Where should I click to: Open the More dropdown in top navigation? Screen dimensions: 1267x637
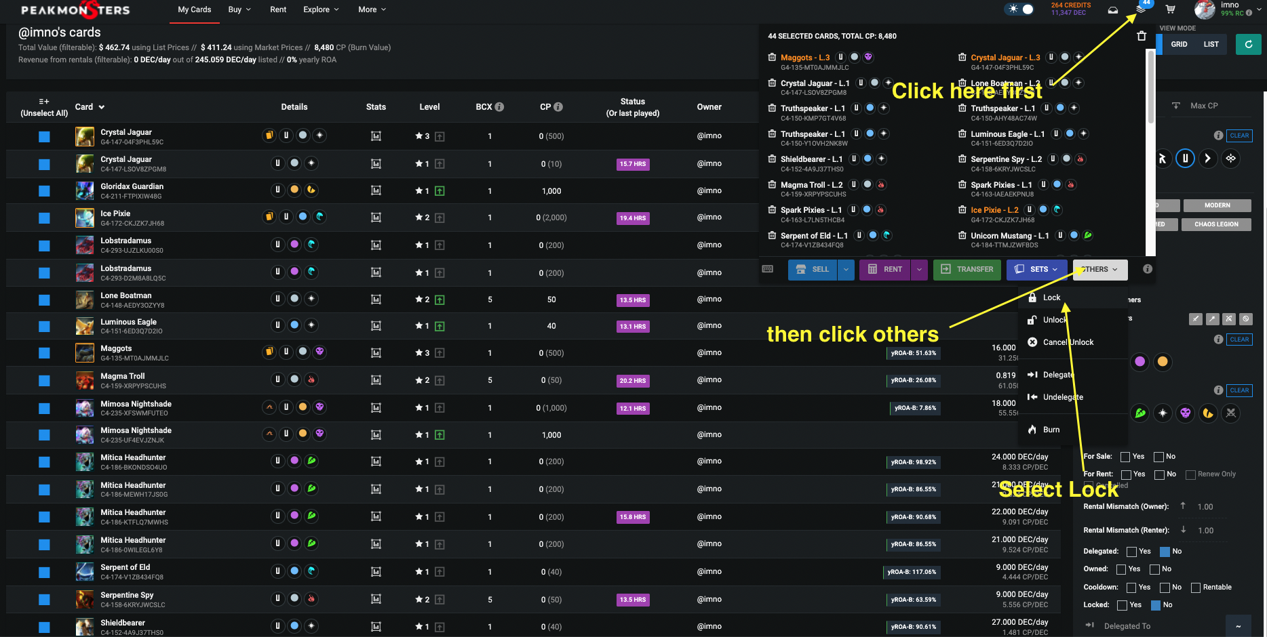pyautogui.click(x=372, y=9)
